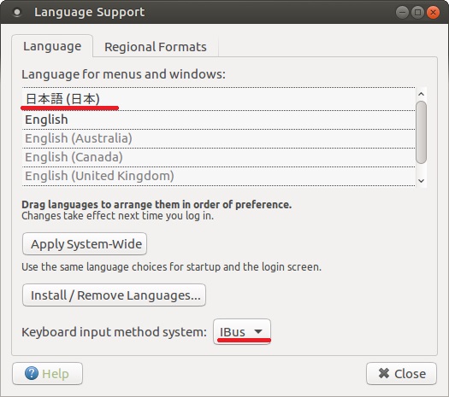The image size is (449, 397).
Task: Click the language list scroll-up arrow
Action: [x=421, y=94]
